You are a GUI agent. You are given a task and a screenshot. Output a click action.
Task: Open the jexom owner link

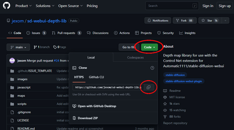point(18,21)
